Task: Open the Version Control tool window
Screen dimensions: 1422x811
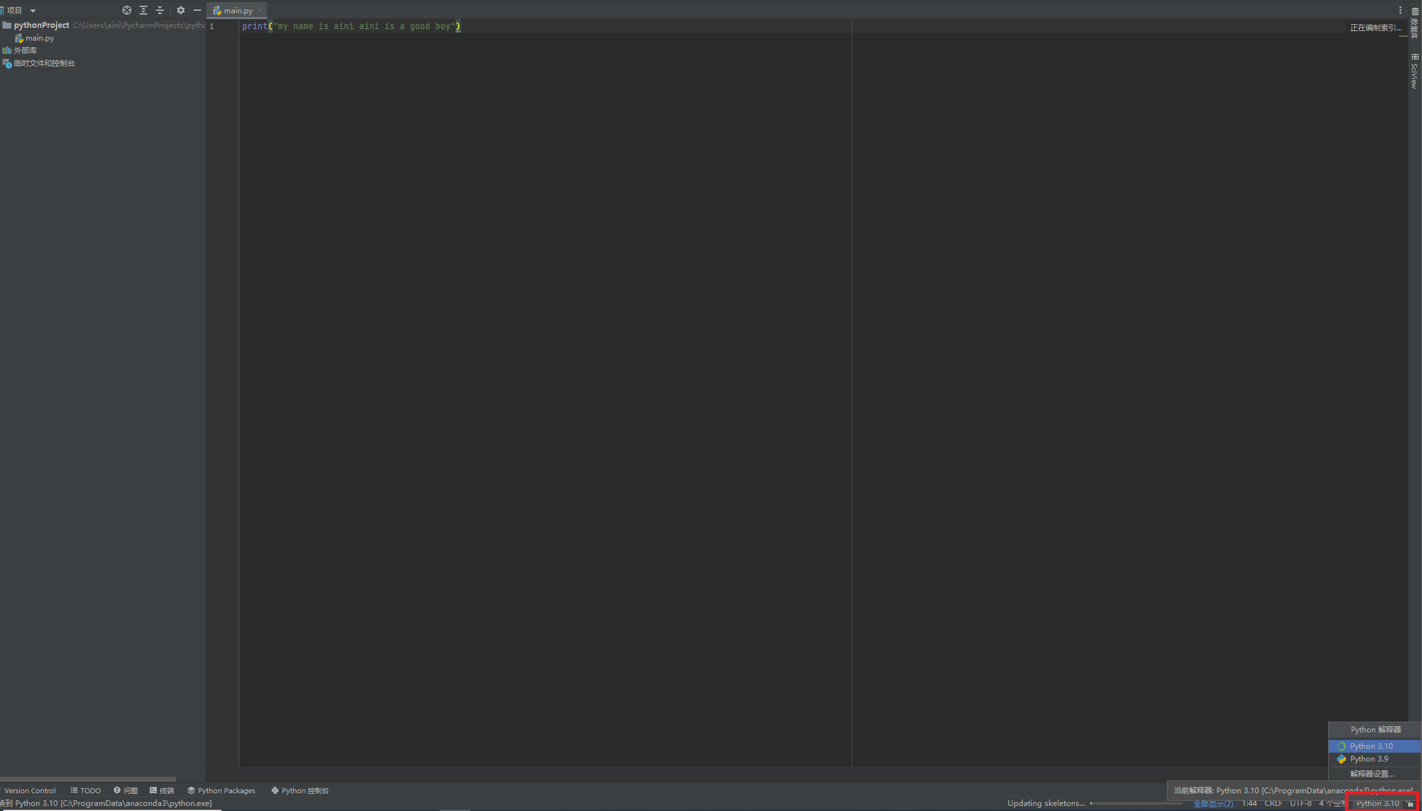Action: [29, 791]
